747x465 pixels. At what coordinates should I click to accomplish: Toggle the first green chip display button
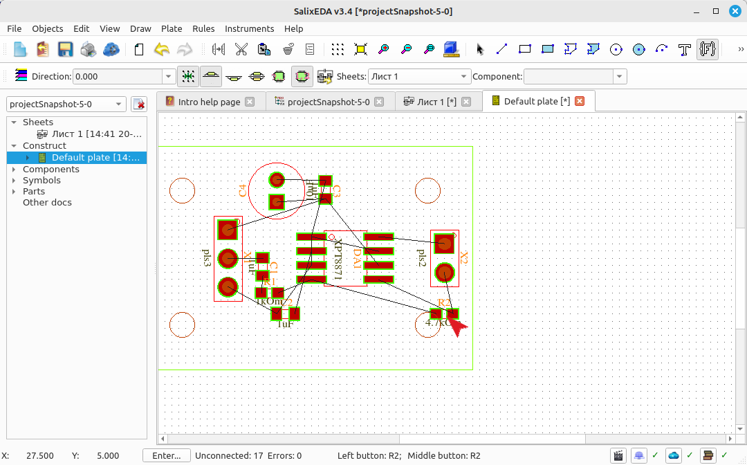(x=279, y=76)
